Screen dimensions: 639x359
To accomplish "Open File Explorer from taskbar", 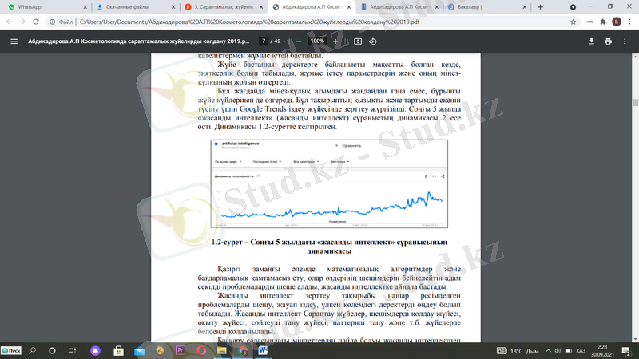I will (222, 350).
